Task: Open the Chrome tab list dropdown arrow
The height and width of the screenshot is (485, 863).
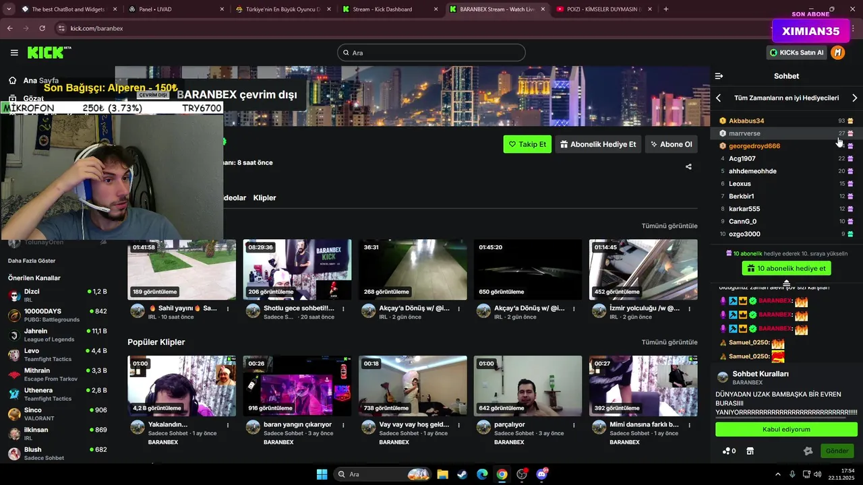Action: coord(9,9)
